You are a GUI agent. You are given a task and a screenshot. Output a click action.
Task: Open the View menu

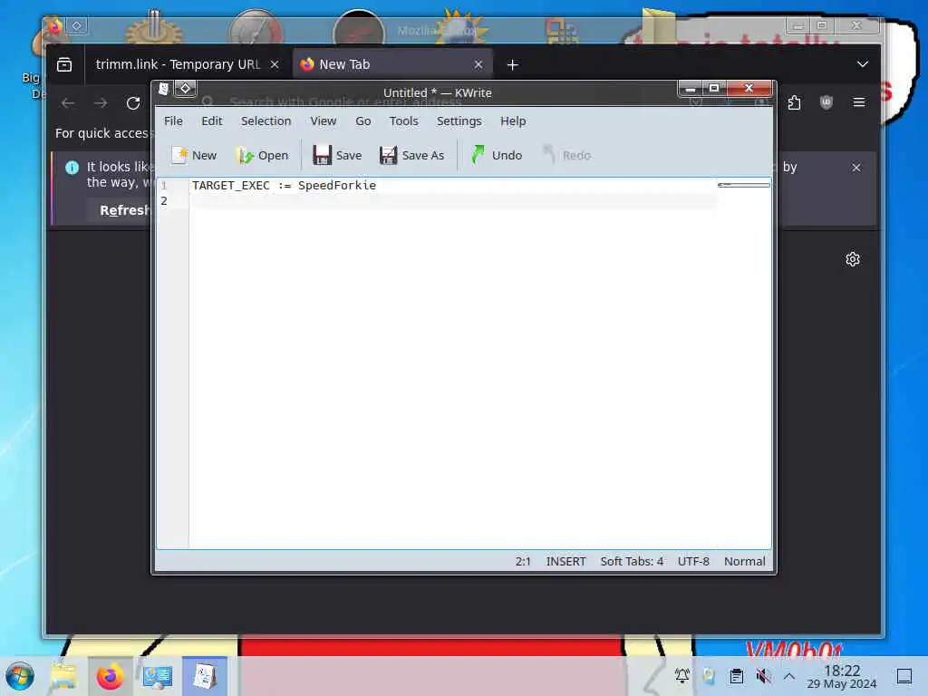[324, 121]
